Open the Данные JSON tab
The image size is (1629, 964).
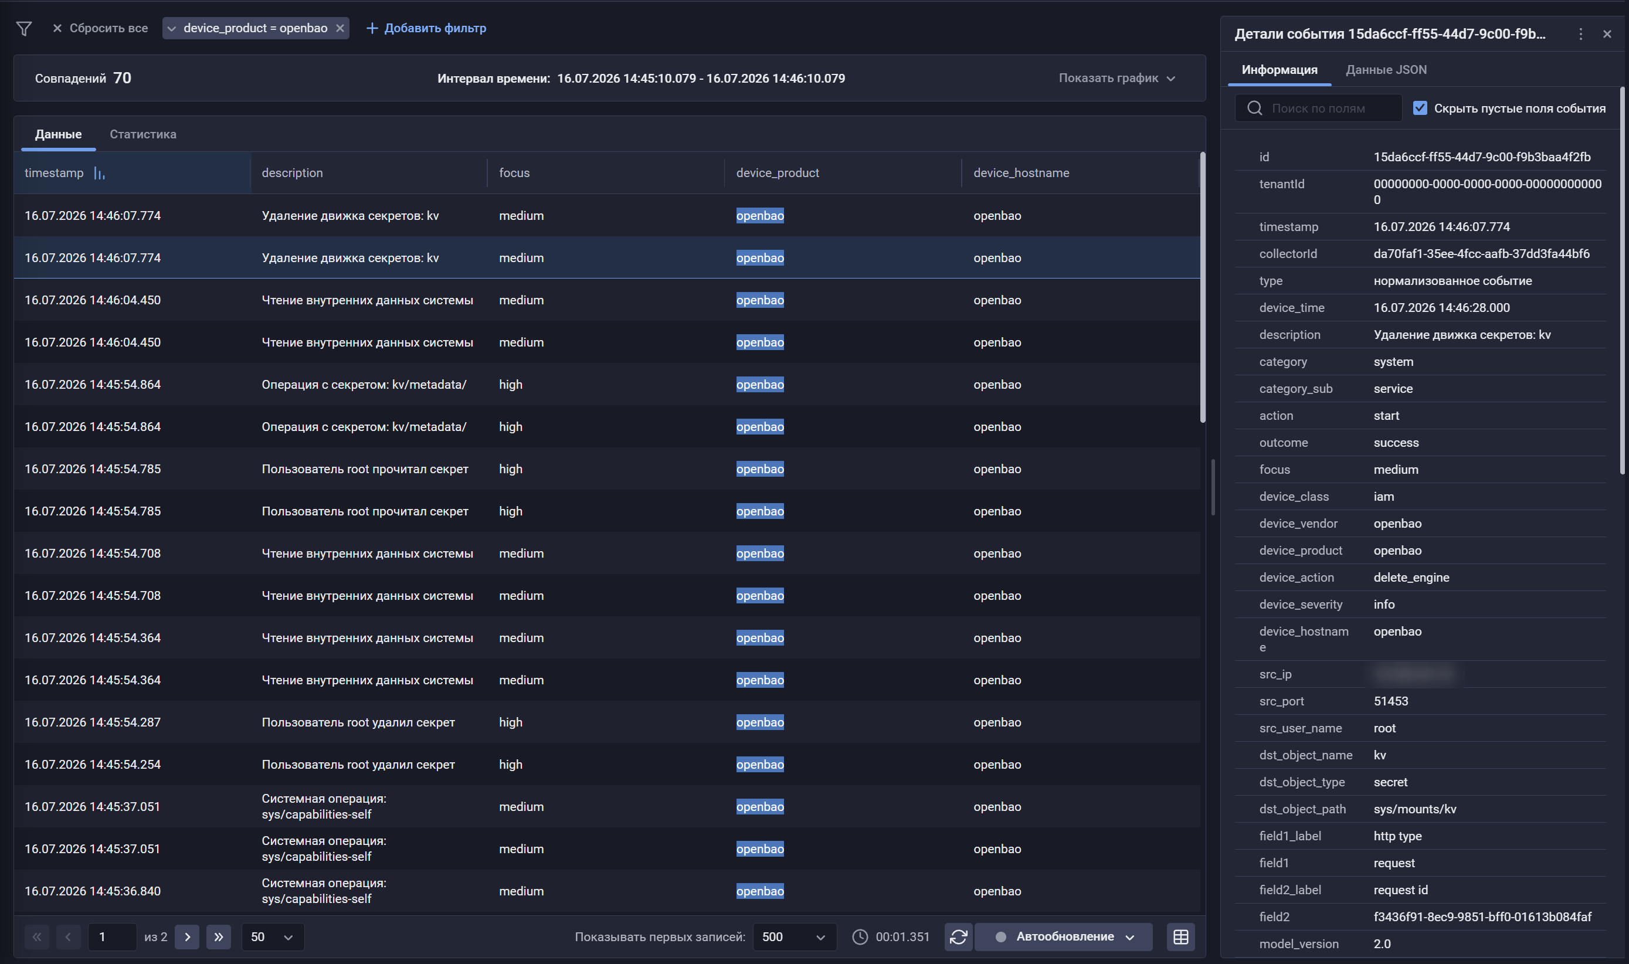pyautogui.click(x=1386, y=70)
